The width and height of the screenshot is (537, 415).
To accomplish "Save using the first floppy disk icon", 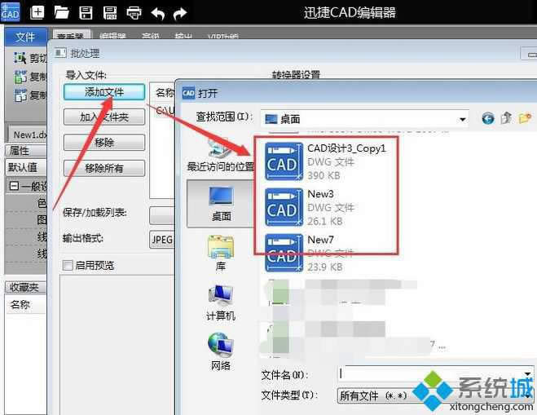I will [86, 13].
